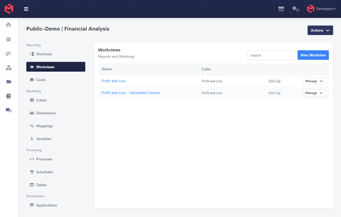Open the settings gears icon

(296, 9)
